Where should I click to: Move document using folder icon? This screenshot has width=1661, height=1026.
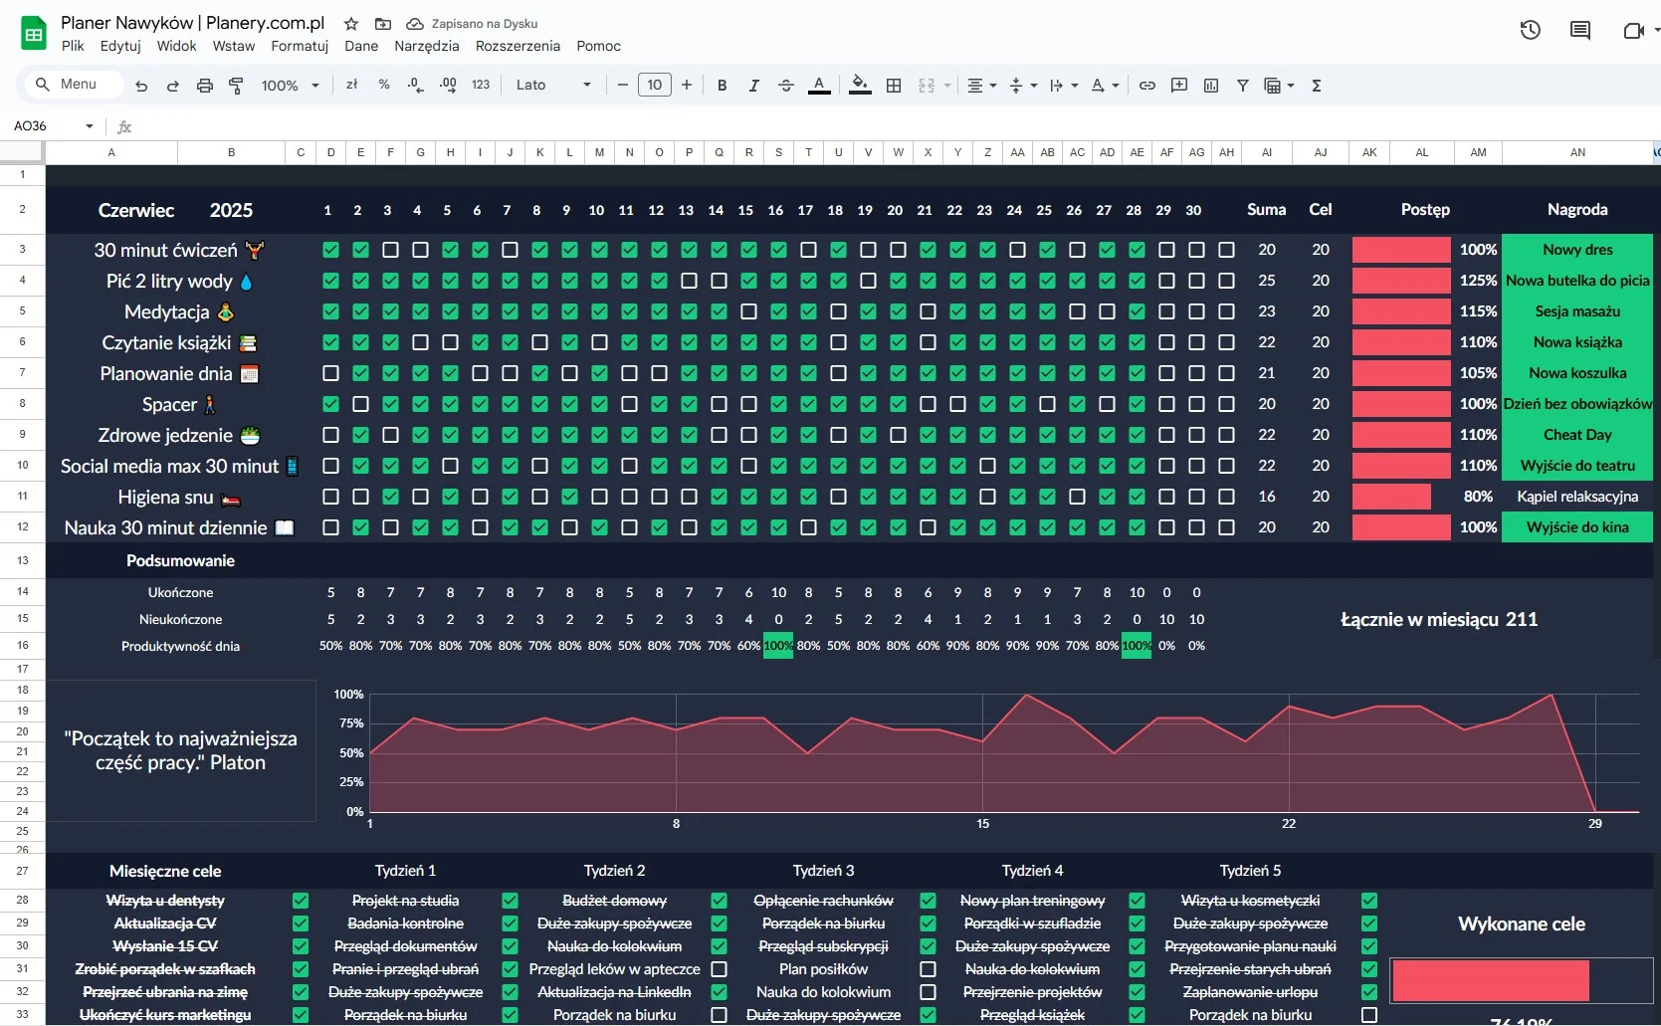pos(382,23)
